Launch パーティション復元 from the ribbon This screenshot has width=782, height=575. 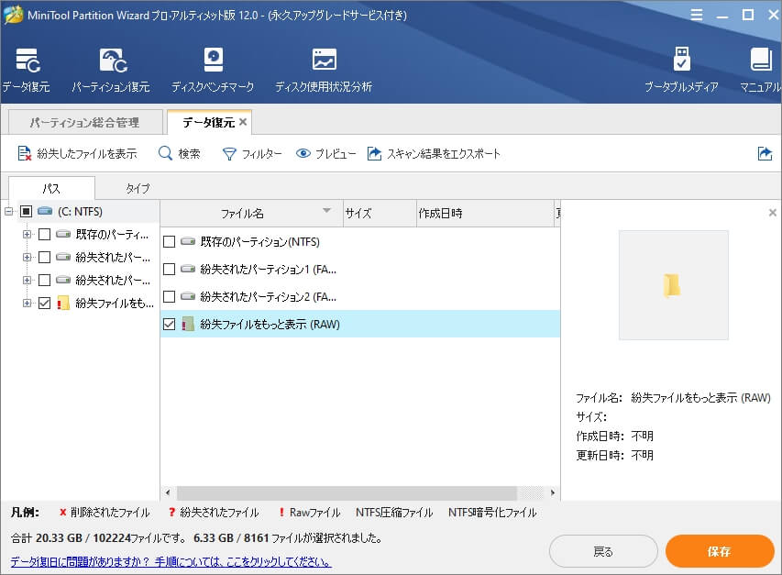[x=111, y=70]
